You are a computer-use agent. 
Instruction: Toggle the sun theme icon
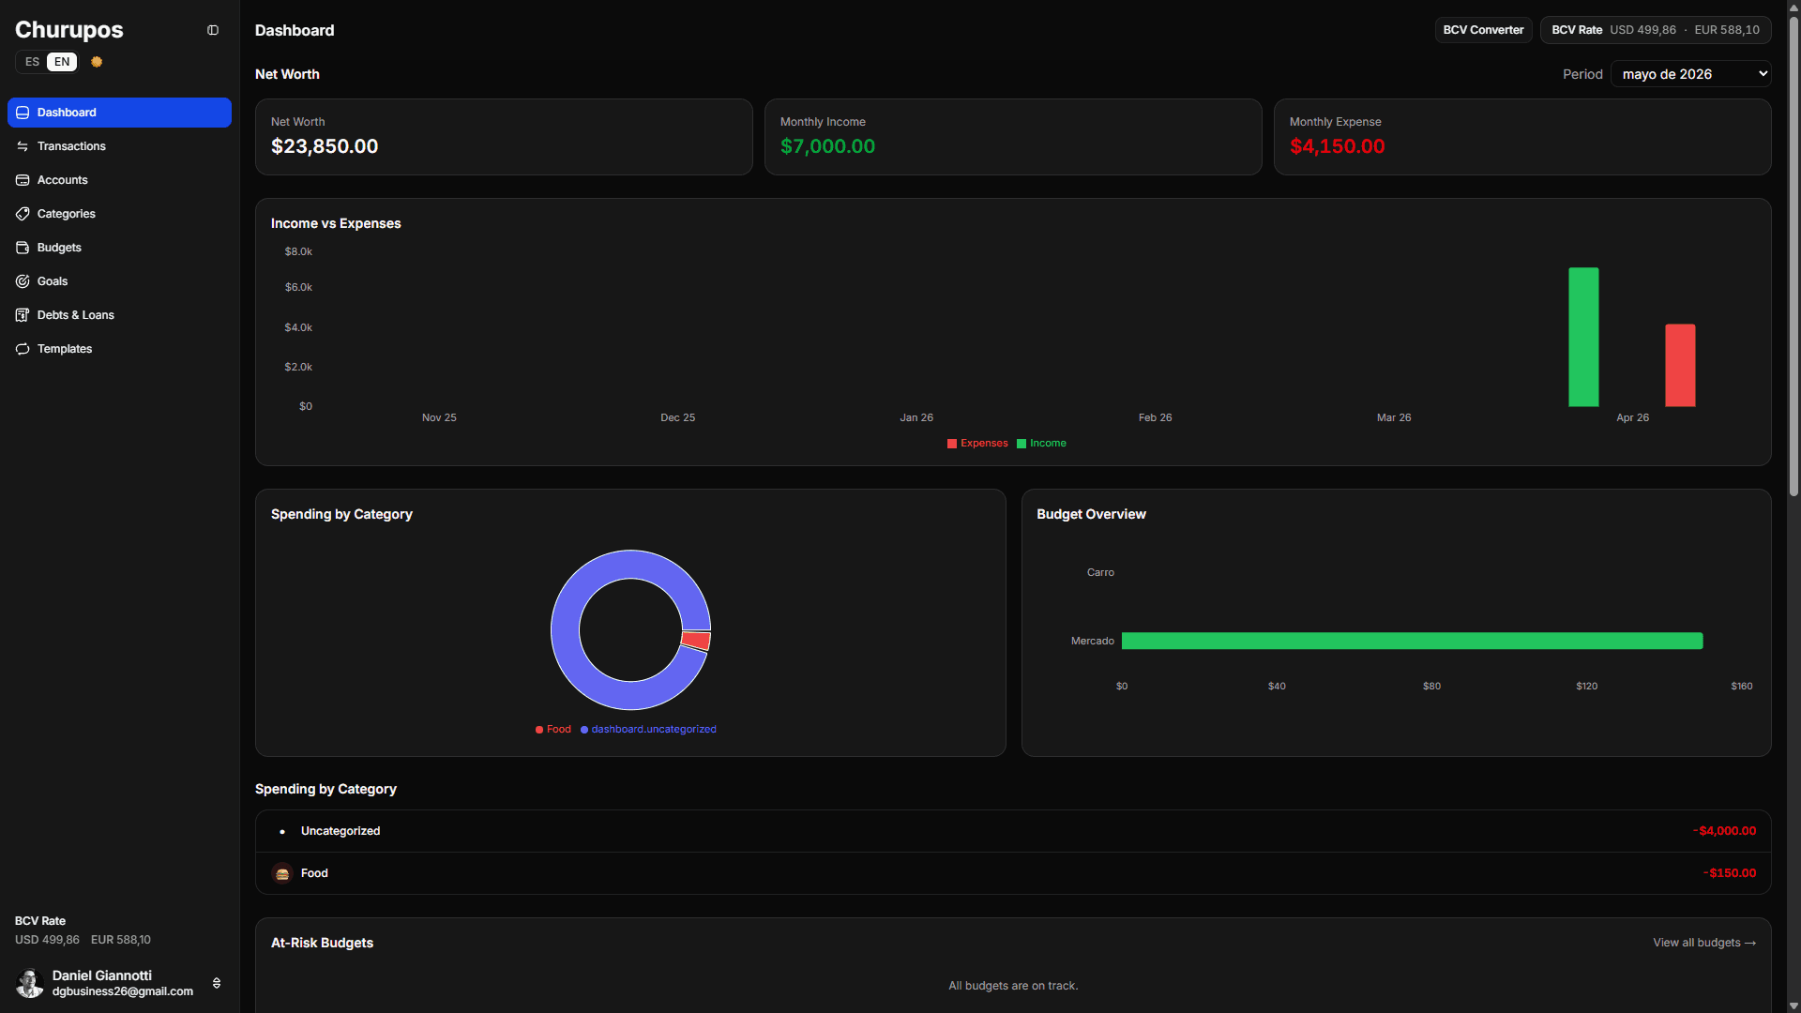point(97,62)
